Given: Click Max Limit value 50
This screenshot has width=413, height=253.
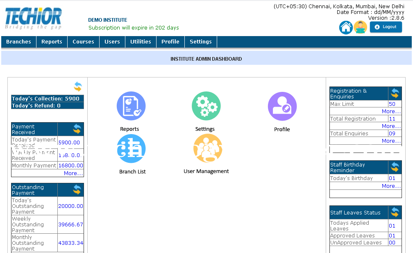Looking at the screenshot, I should [x=392, y=104].
